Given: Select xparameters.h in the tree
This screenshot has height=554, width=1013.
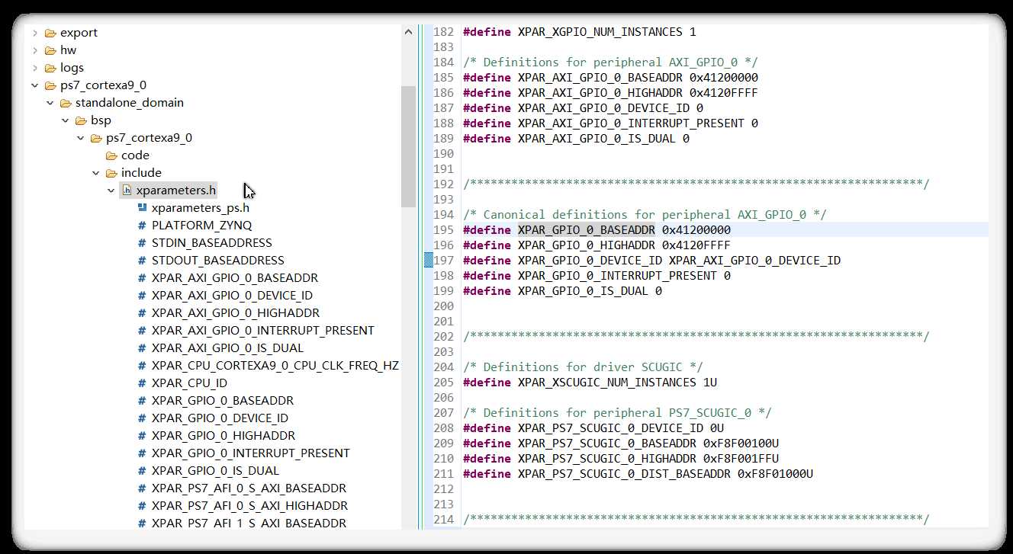Looking at the screenshot, I should [175, 191].
